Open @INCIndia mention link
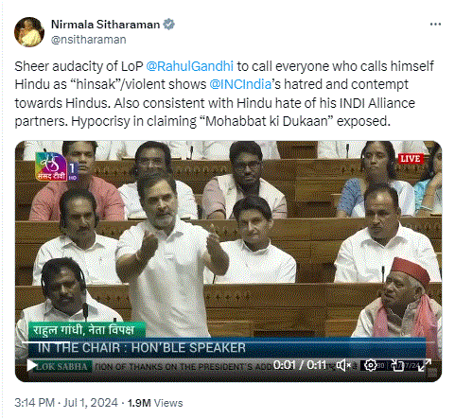The width and height of the screenshot is (455, 419). tap(240, 84)
